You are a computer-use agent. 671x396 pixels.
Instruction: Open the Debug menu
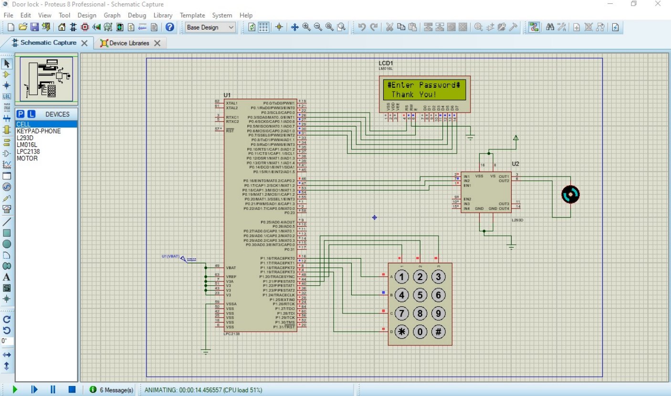pyautogui.click(x=137, y=15)
